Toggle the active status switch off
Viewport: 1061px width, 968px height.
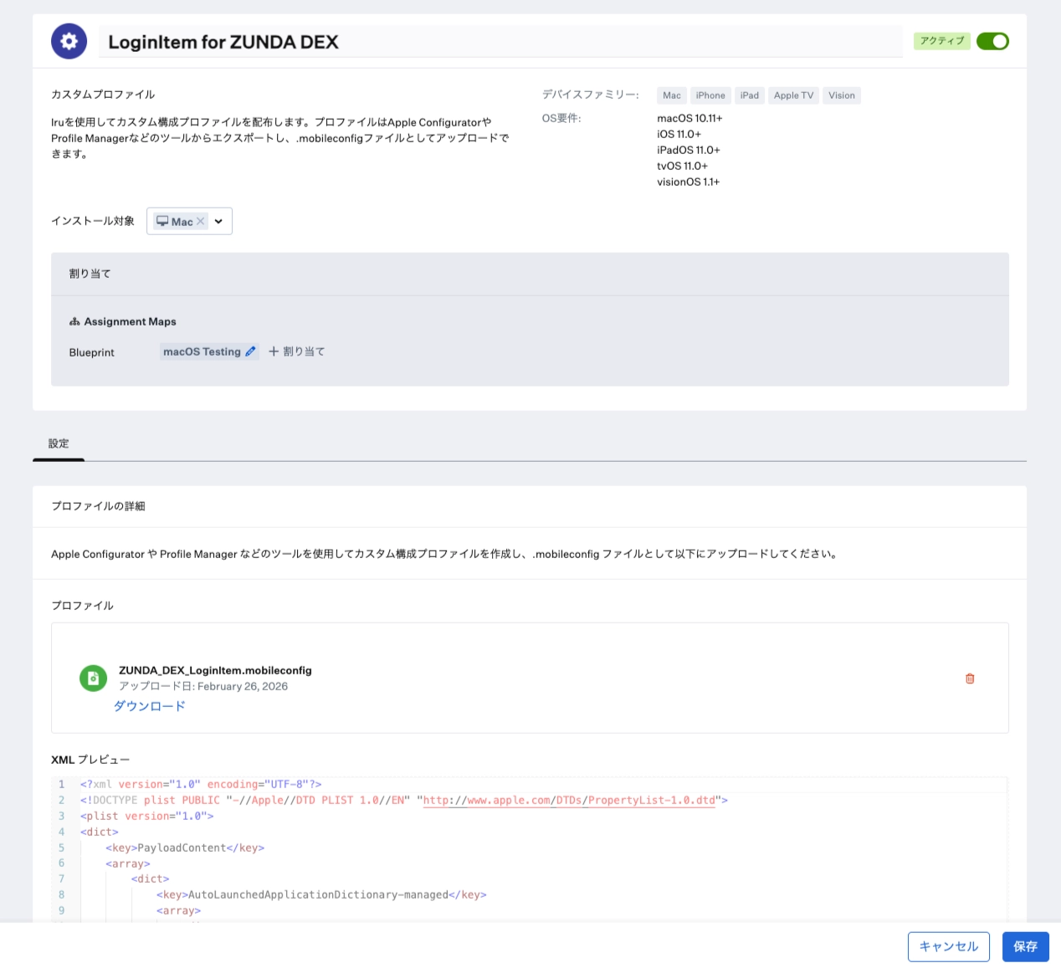tap(992, 41)
